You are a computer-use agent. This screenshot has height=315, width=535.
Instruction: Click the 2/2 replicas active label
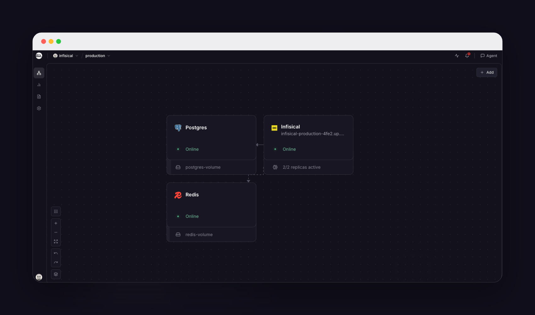coord(301,167)
